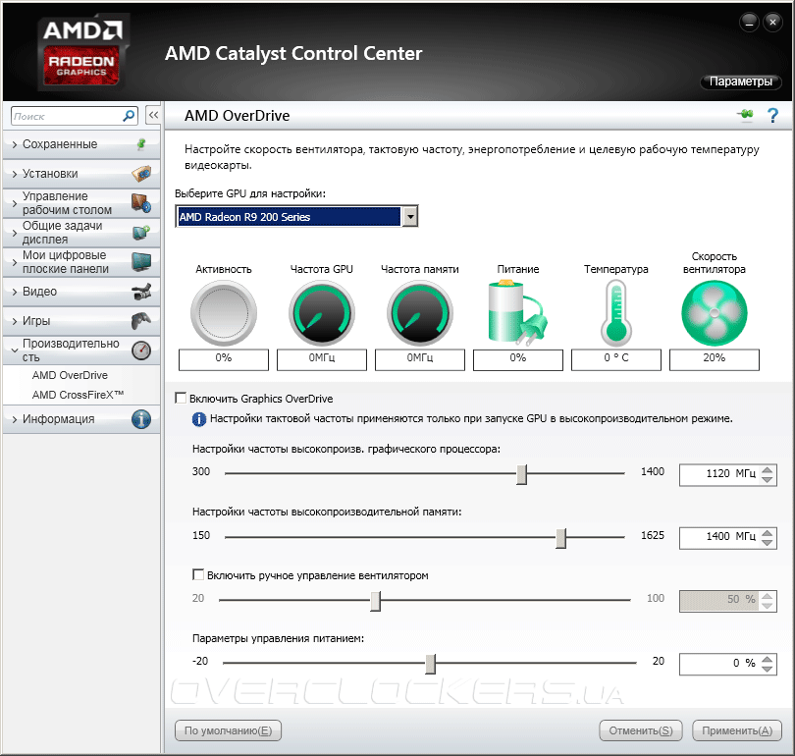Click the temperature 0 ° C readout

tap(616, 358)
